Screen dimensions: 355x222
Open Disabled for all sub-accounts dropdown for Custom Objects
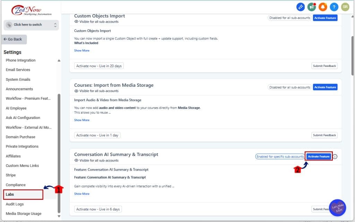click(289, 18)
